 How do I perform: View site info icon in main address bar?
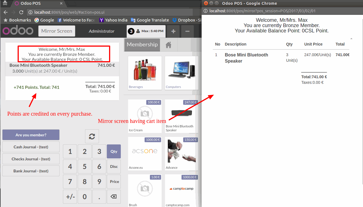[30, 12]
